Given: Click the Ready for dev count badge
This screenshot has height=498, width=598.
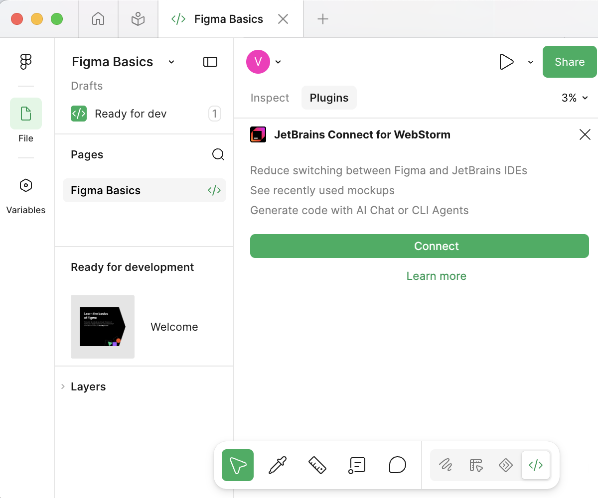Looking at the screenshot, I should tap(215, 114).
